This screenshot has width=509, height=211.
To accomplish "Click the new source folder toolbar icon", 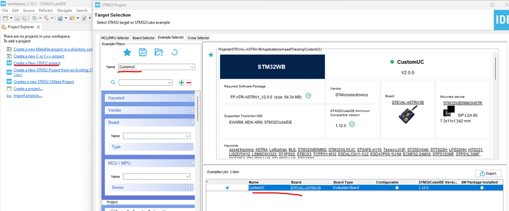I will click(x=72, y=18).
